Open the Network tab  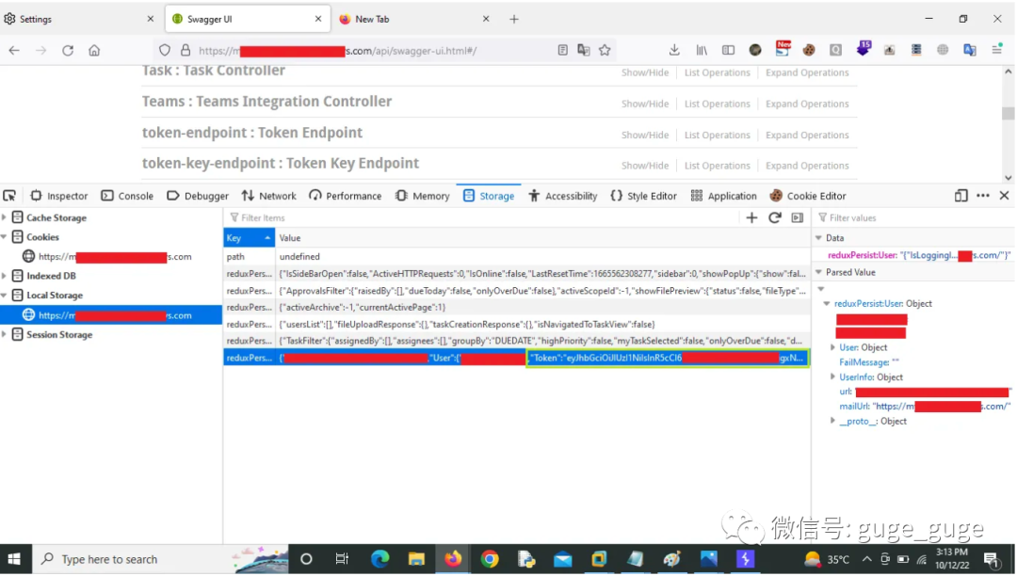click(x=269, y=196)
